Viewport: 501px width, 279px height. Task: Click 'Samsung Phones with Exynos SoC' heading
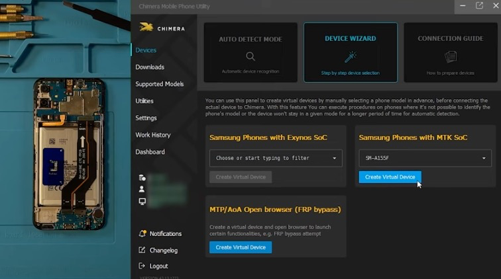coord(268,138)
